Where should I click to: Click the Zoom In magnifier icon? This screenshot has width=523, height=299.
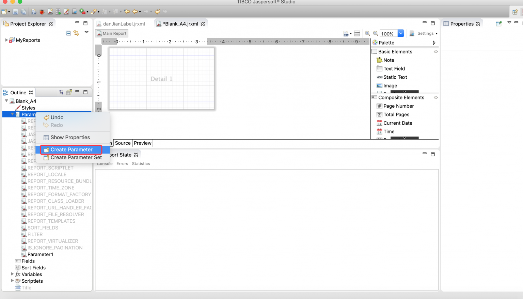coord(367,33)
